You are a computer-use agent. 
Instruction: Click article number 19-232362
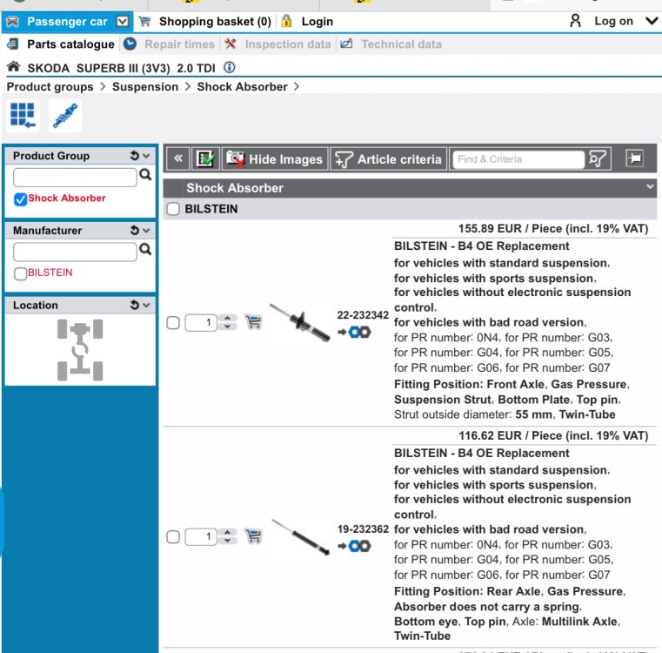coord(363,529)
